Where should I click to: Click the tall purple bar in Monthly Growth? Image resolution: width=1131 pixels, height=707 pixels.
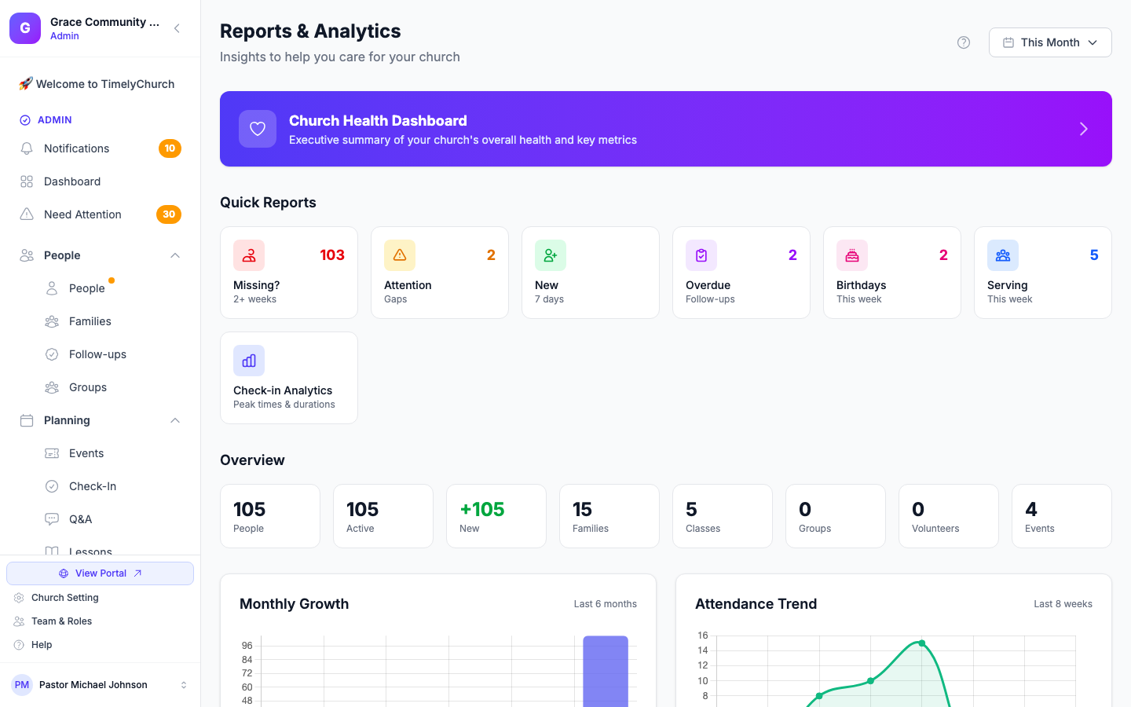(x=606, y=672)
